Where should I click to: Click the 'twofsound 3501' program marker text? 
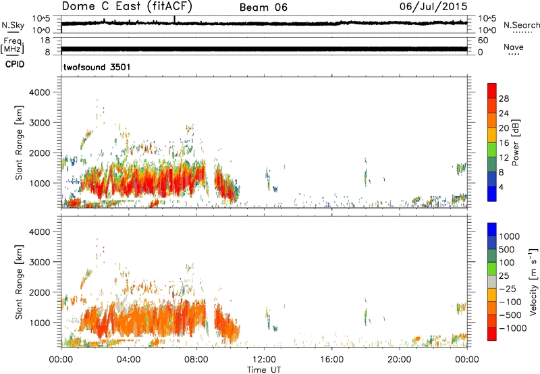coord(97,67)
